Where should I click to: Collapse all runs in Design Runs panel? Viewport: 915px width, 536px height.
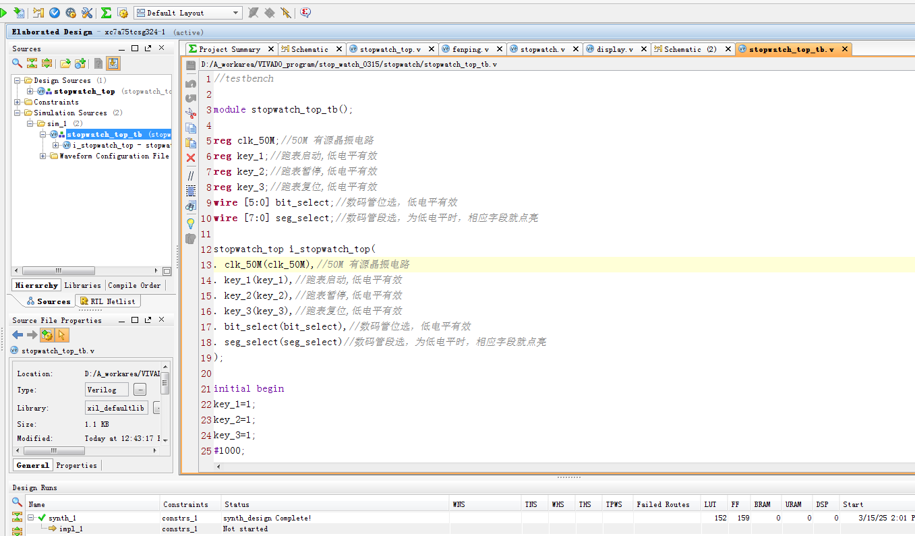(17, 517)
